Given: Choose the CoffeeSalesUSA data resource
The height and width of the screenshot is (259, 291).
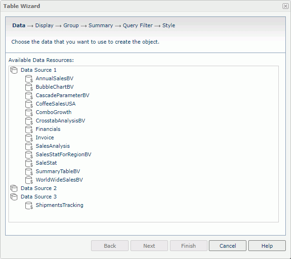Looking at the screenshot, I should coord(56,104).
